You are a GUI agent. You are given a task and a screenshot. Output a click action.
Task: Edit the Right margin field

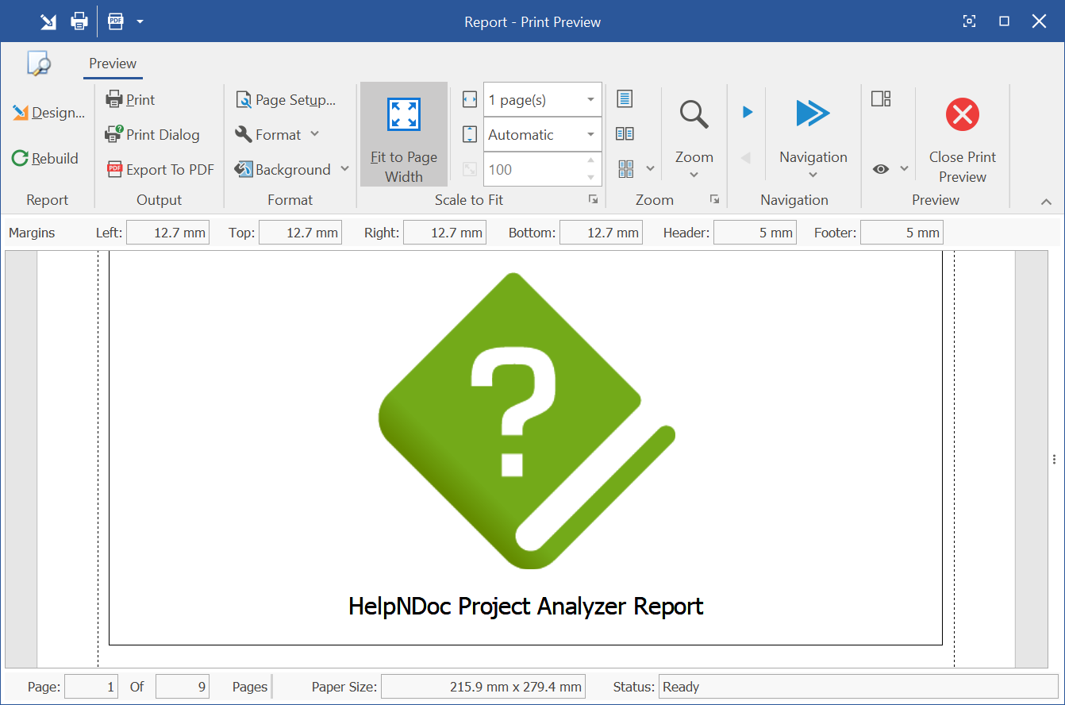pyautogui.click(x=444, y=233)
